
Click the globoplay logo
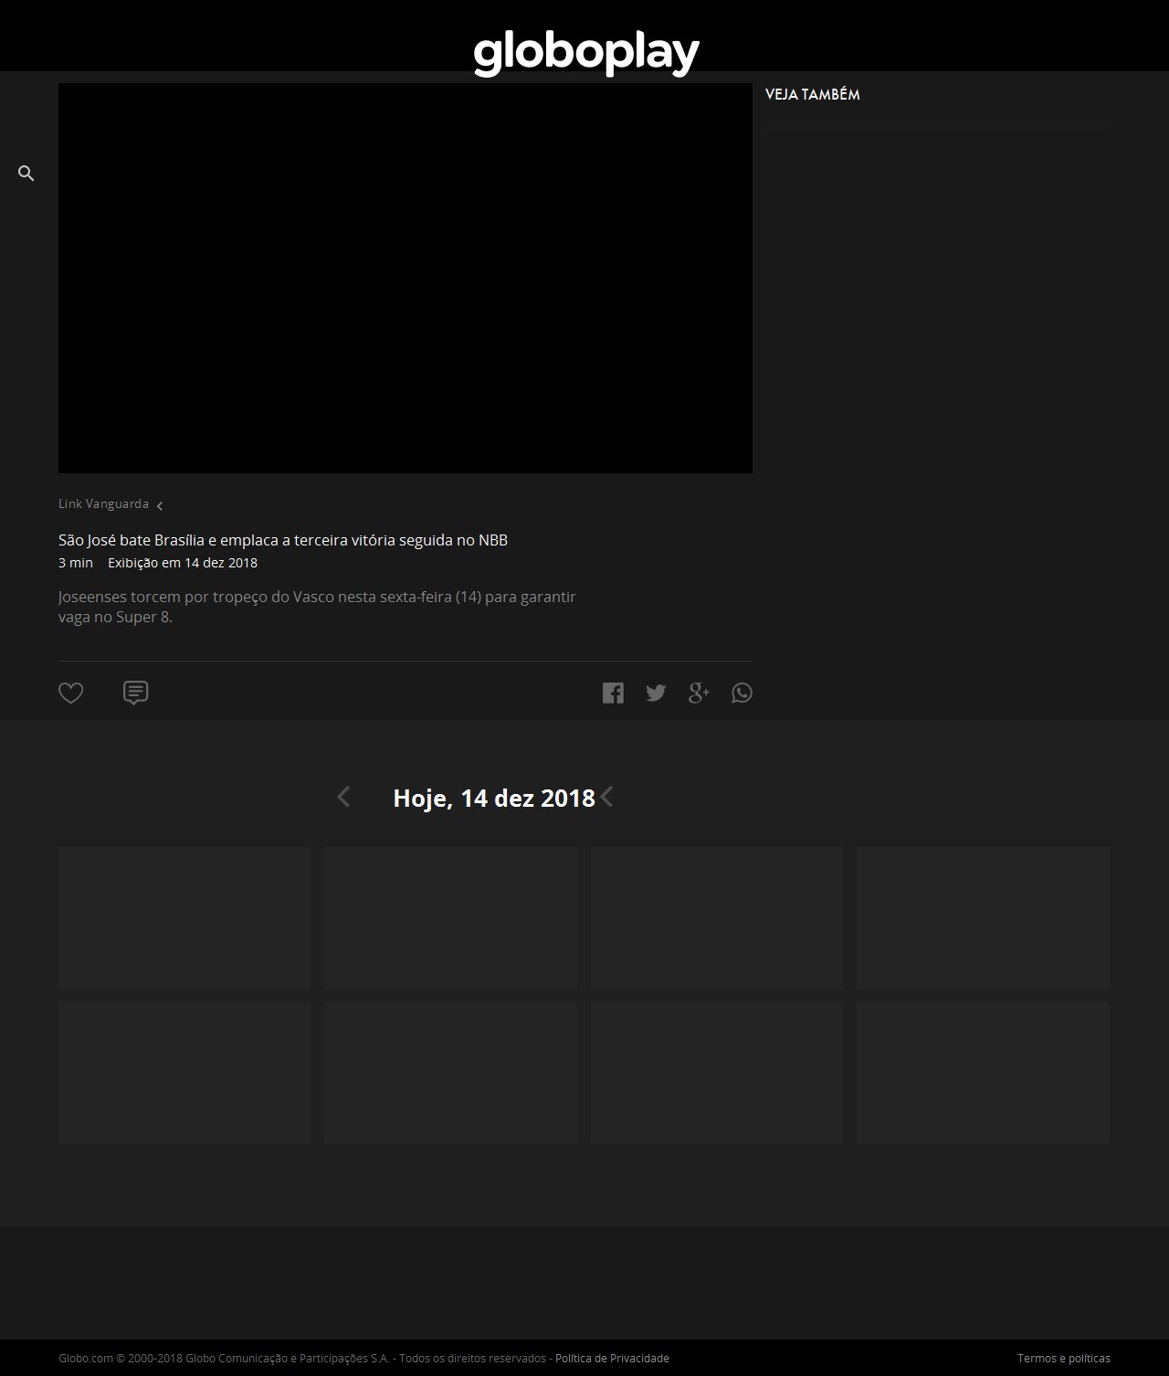(x=585, y=53)
